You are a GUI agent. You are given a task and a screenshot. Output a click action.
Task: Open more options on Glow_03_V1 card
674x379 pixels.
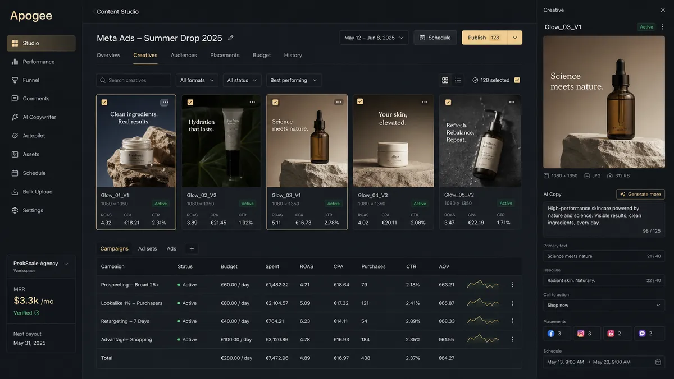tap(339, 102)
